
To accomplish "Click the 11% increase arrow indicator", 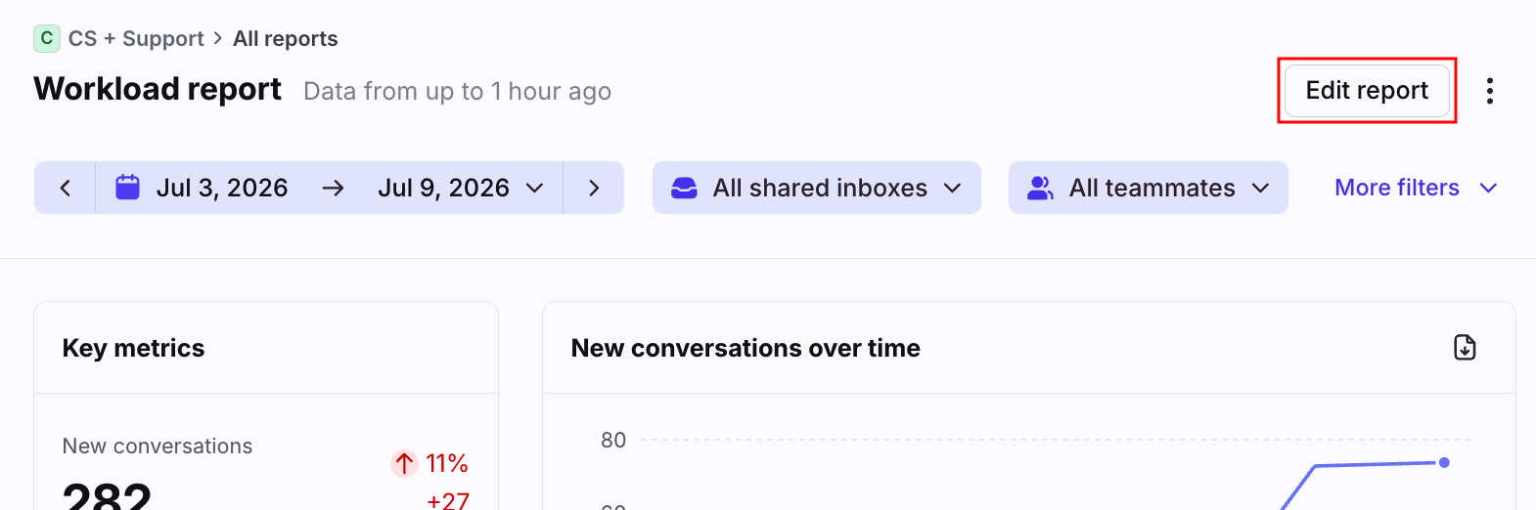I will [x=404, y=463].
